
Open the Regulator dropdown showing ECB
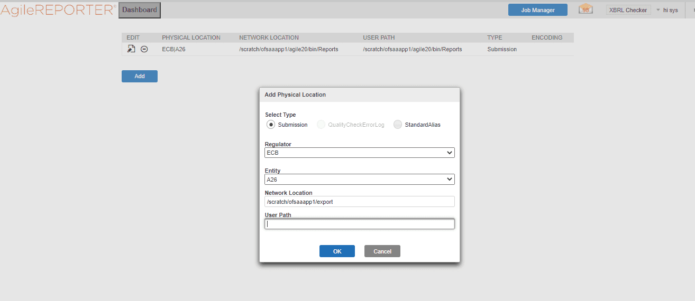click(x=360, y=153)
